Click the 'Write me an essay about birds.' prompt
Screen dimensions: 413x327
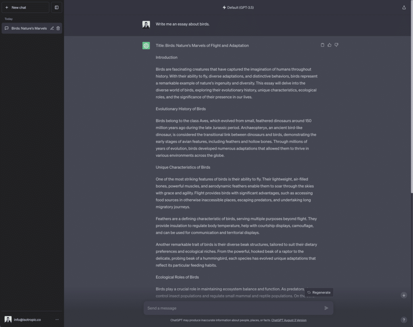183,24
